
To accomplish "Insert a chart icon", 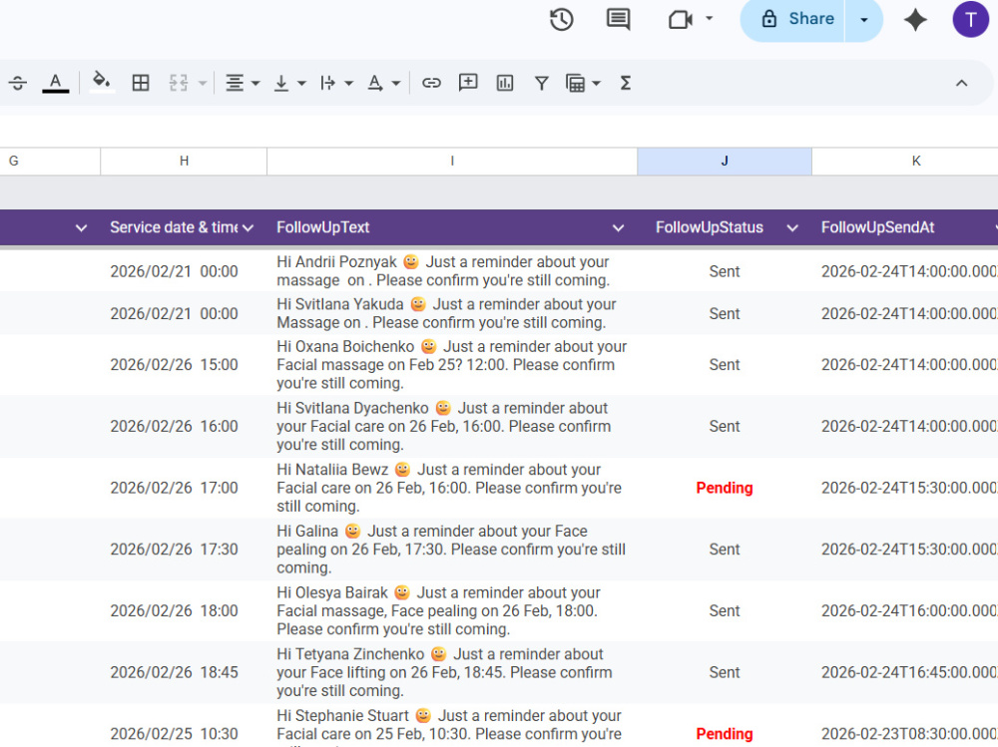I will [505, 83].
